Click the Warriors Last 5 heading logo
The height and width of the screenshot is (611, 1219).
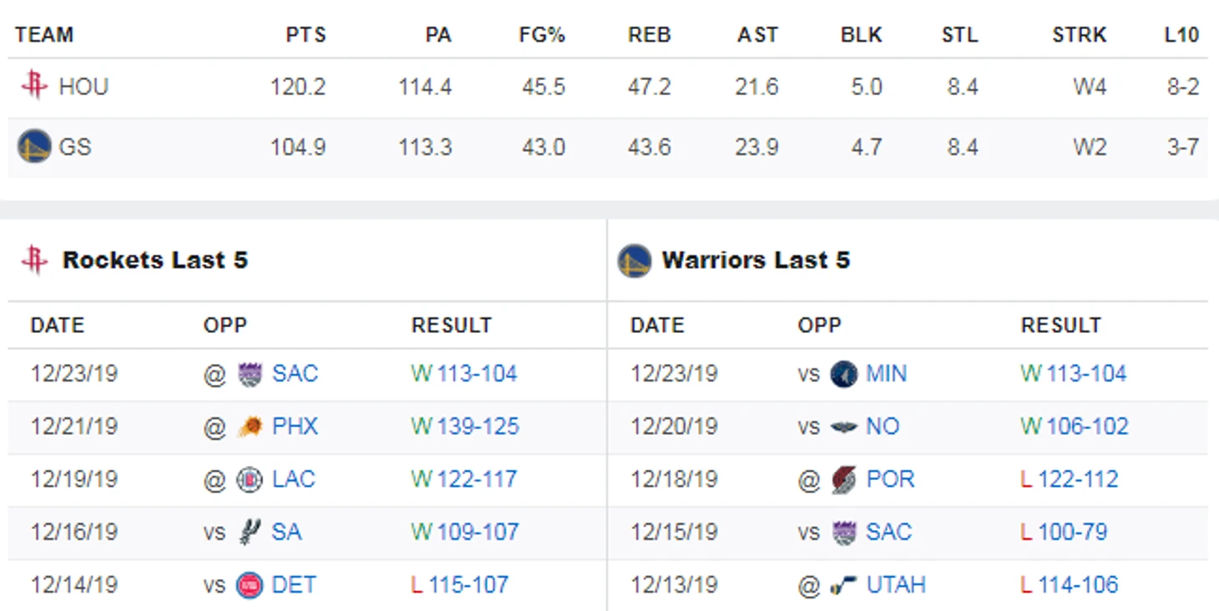[x=635, y=260]
